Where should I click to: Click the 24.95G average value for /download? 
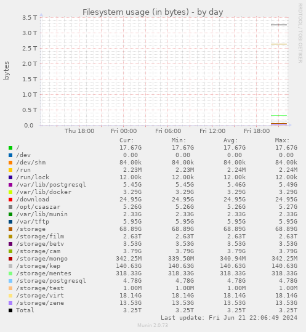tap(235, 200)
